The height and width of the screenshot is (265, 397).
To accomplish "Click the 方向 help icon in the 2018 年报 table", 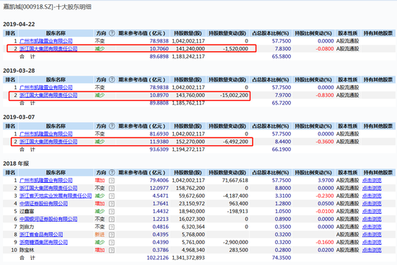I will pos(112,173).
